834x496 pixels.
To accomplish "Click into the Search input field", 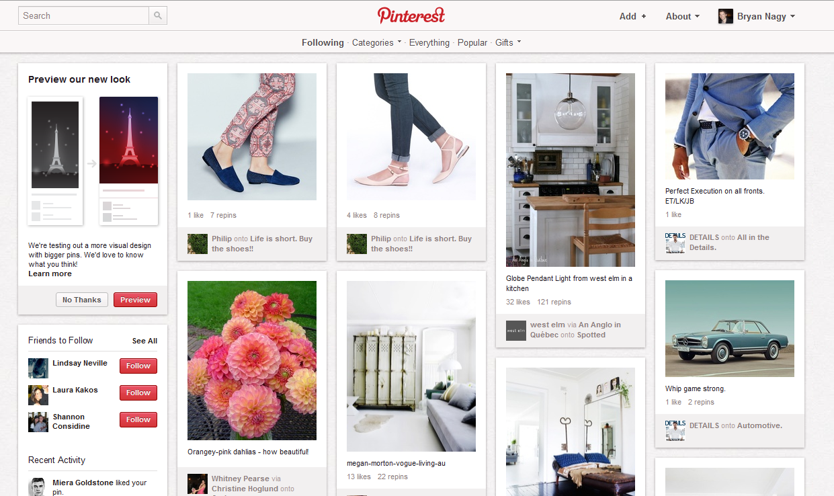I will (83, 15).
